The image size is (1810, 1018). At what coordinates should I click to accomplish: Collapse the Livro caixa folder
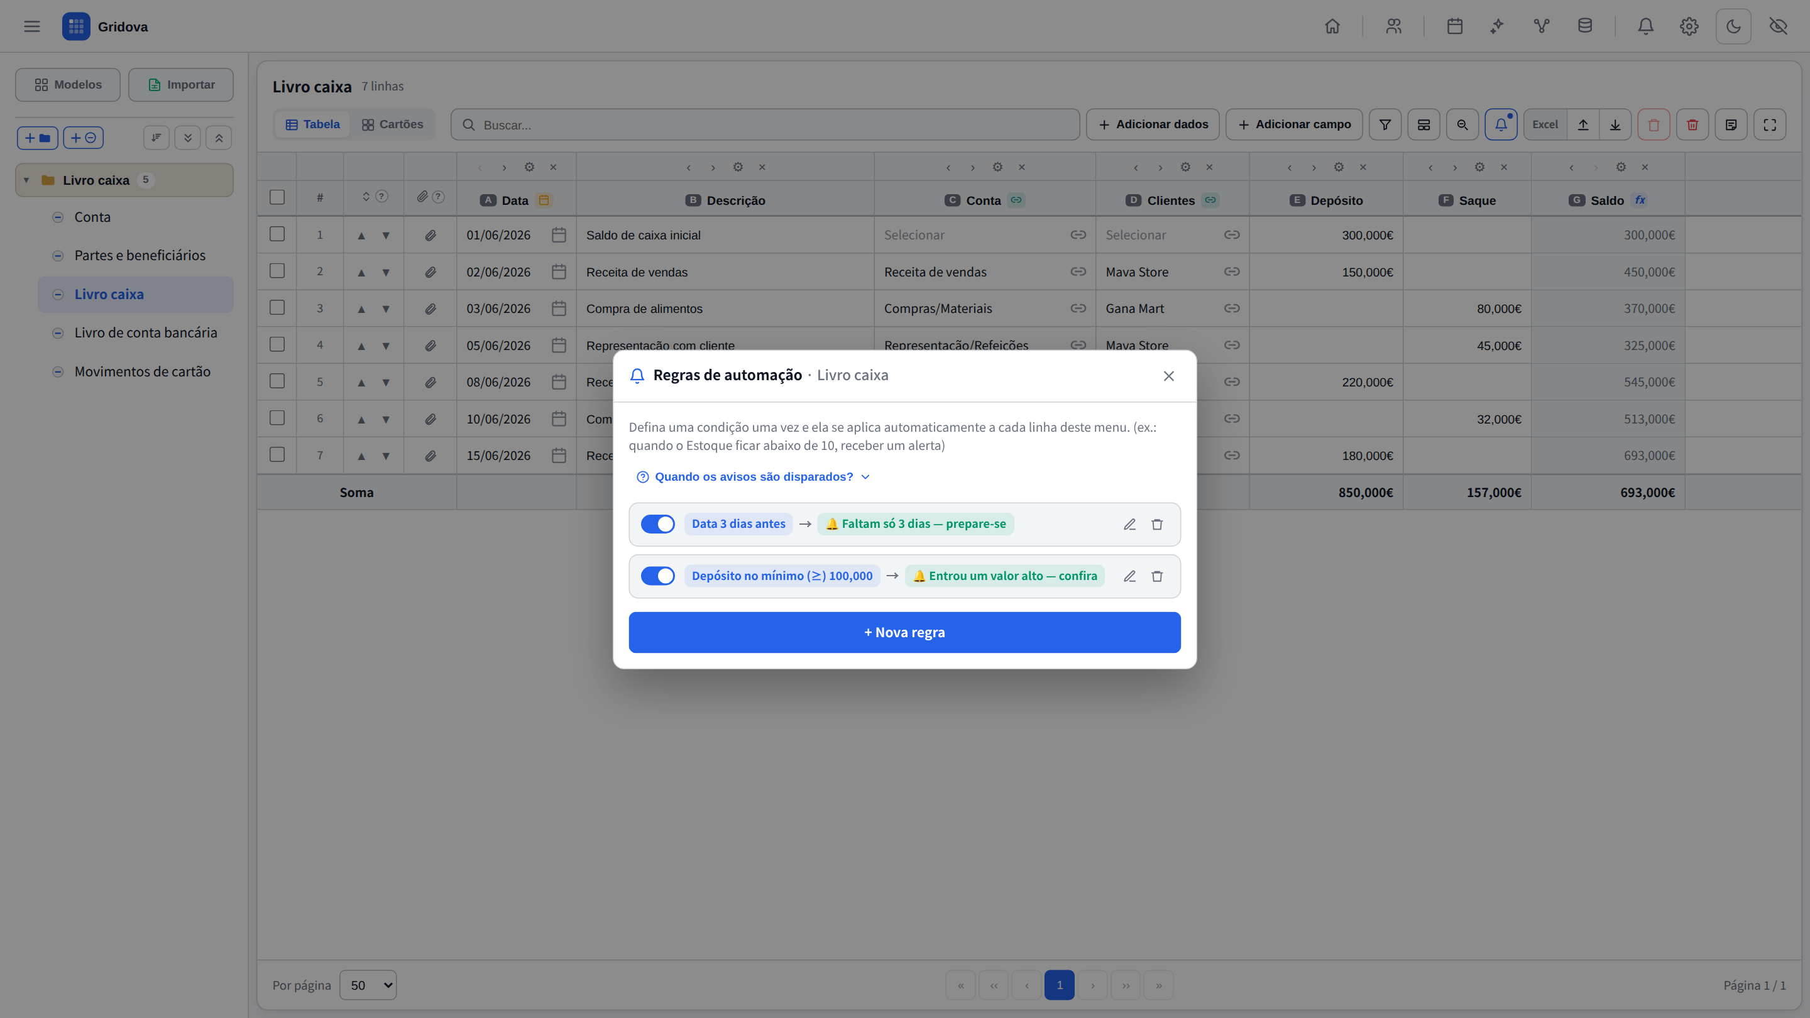[26, 180]
